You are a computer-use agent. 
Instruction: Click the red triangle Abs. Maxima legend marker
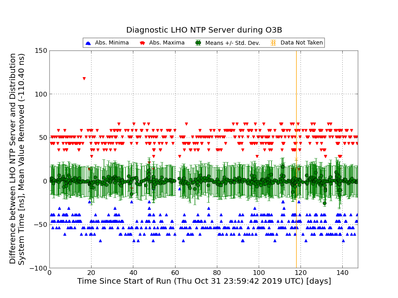click(x=142, y=43)
